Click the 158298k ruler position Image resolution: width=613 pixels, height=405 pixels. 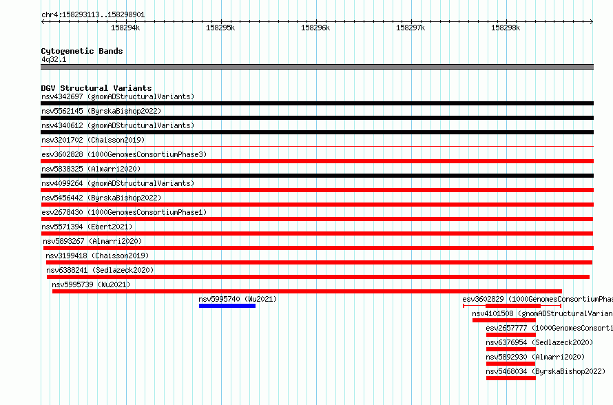click(506, 28)
